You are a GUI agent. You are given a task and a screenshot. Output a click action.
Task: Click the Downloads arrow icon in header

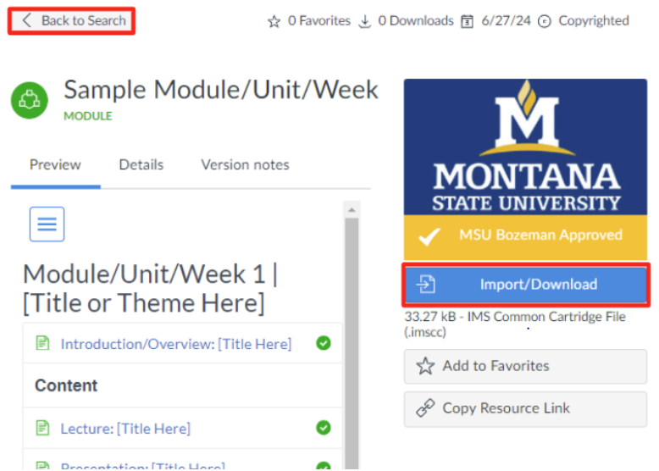[365, 21]
